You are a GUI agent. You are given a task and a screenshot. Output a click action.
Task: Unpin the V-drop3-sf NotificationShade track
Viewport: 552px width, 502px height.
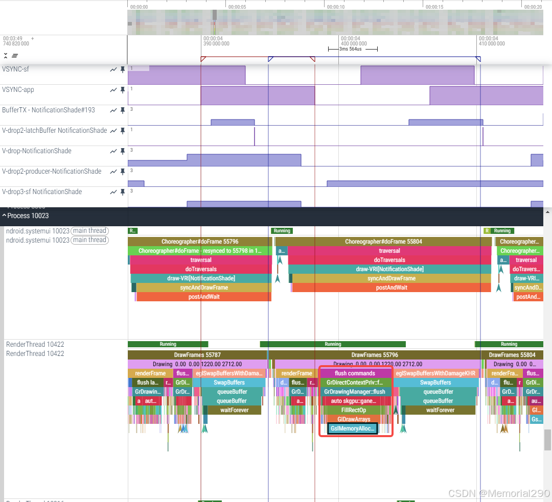123,192
